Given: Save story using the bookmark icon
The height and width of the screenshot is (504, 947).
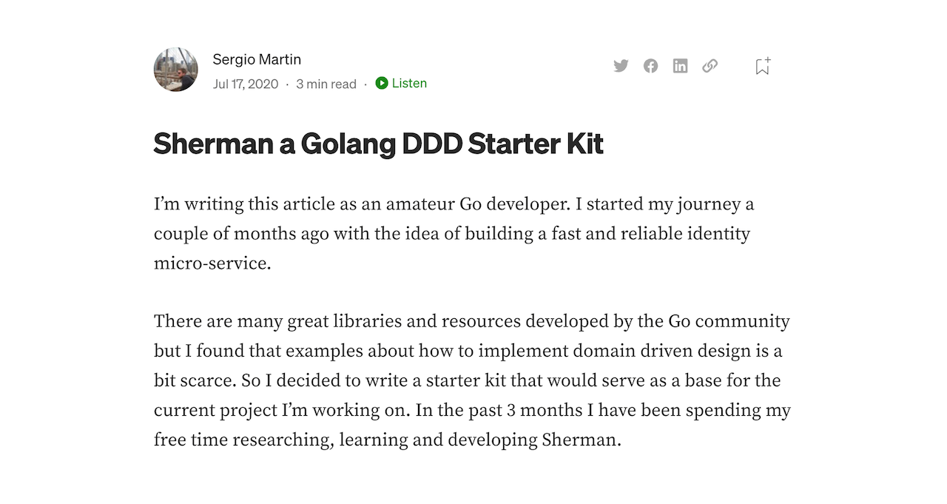Looking at the screenshot, I should (763, 67).
